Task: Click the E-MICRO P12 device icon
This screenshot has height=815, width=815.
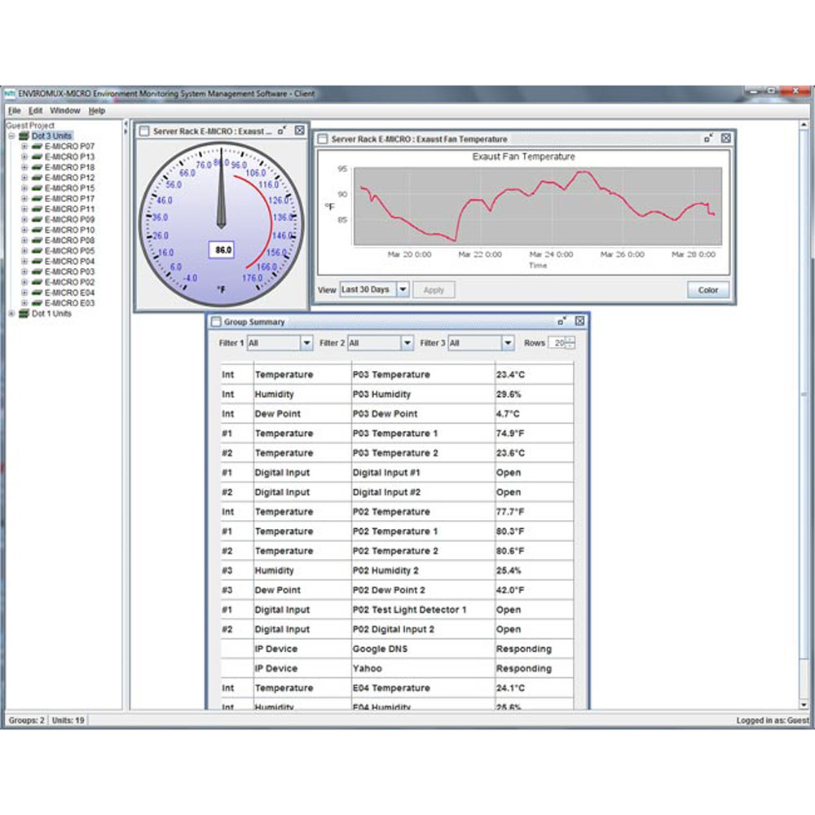Action: click(37, 178)
